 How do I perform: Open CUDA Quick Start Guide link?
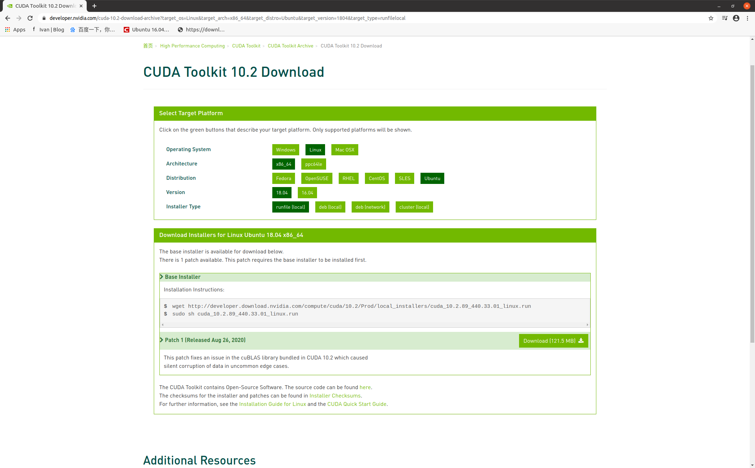tap(357, 404)
